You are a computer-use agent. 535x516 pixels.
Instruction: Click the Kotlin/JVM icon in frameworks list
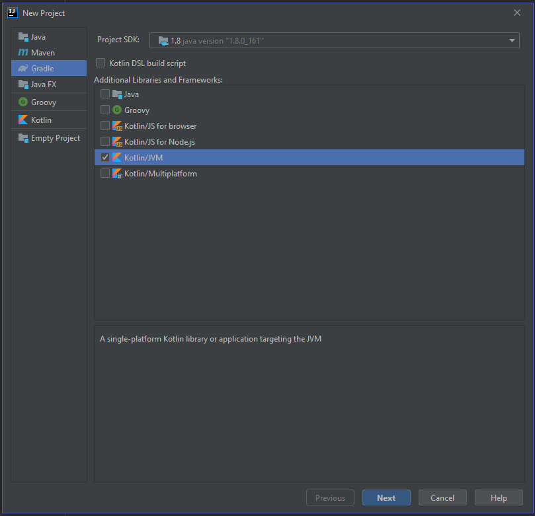117,157
